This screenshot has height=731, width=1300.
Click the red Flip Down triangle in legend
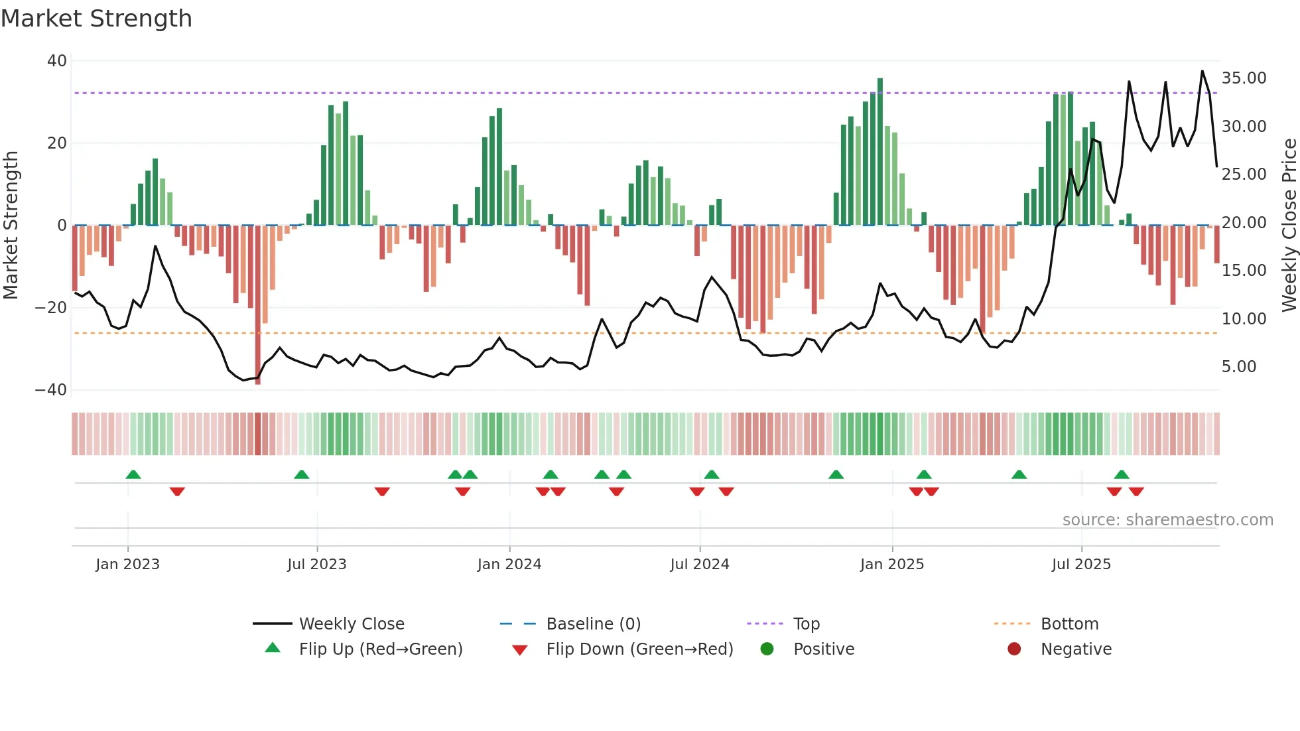pyautogui.click(x=520, y=650)
